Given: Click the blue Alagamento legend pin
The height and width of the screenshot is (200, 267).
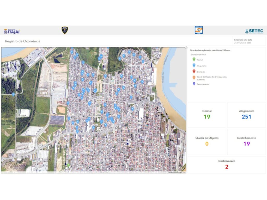Looking at the screenshot, I should coord(193,66).
